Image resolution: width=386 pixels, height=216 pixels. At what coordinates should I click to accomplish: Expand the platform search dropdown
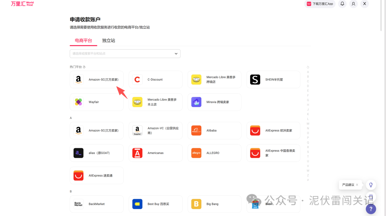point(175,53)
